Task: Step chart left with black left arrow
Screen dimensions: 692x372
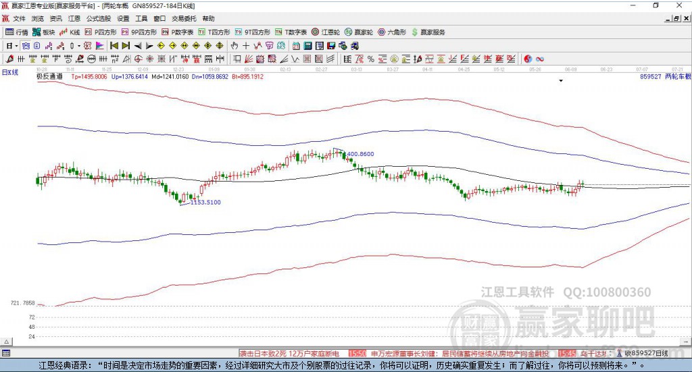Action: pos(138,46)
